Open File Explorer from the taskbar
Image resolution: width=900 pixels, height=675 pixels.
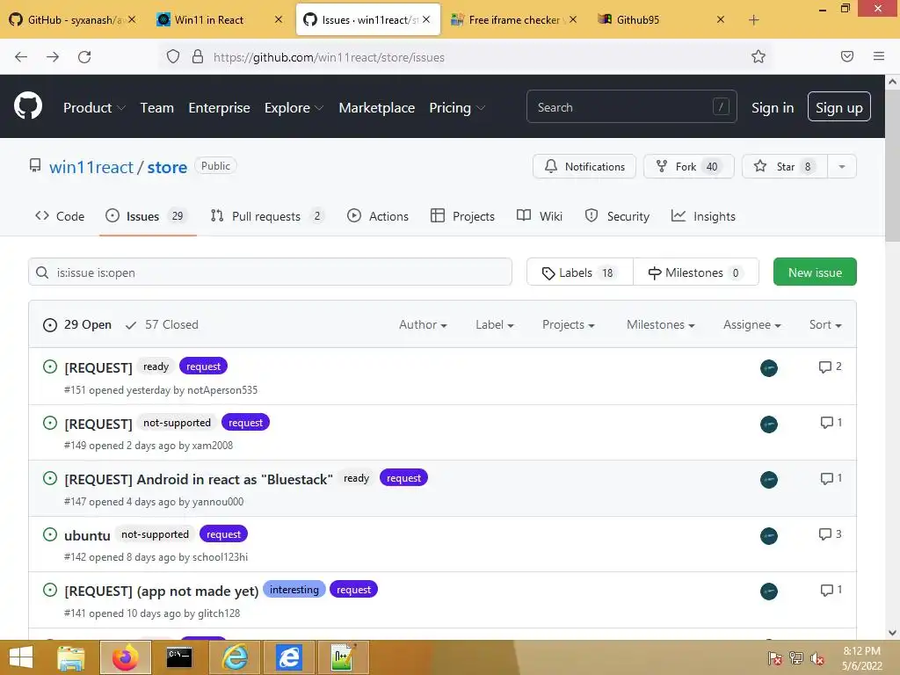[70, 657]
